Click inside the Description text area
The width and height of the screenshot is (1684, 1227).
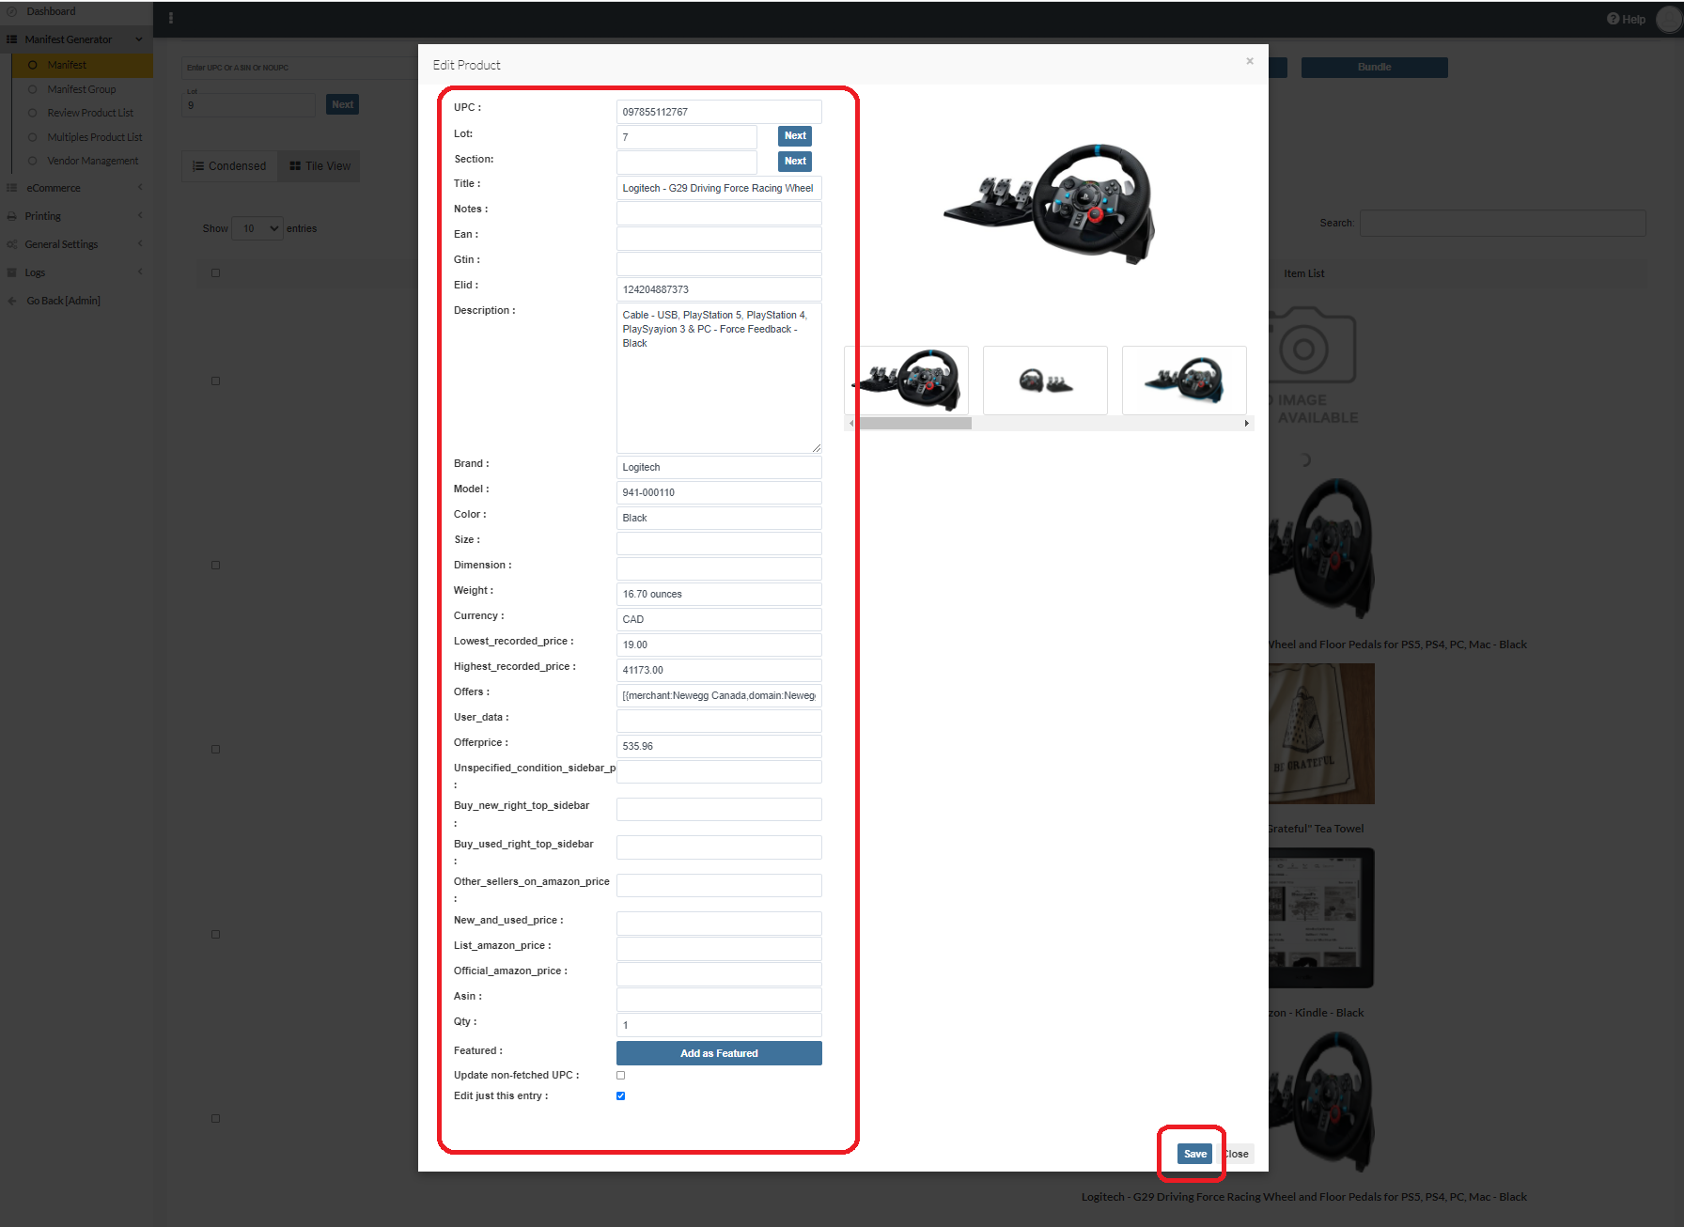[x=719, y=378]
